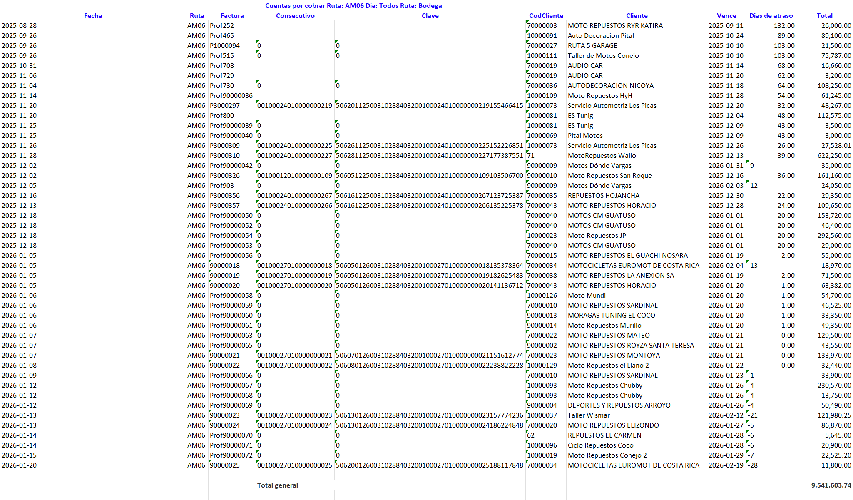This screenshot has width=853, height=500.
Task: Select the Taller Wismar client cell
Action: point(589,415)
